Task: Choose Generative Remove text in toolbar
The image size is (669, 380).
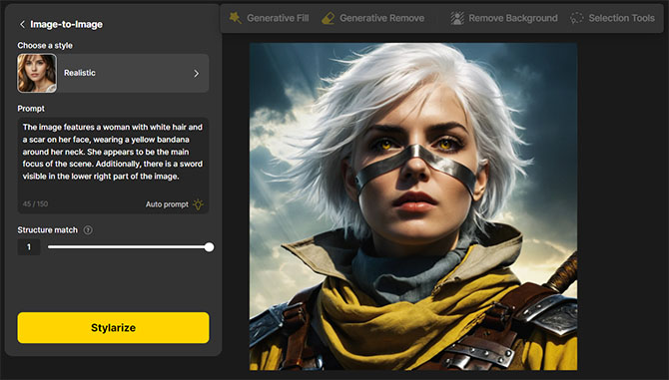Action: click(381, 18)
